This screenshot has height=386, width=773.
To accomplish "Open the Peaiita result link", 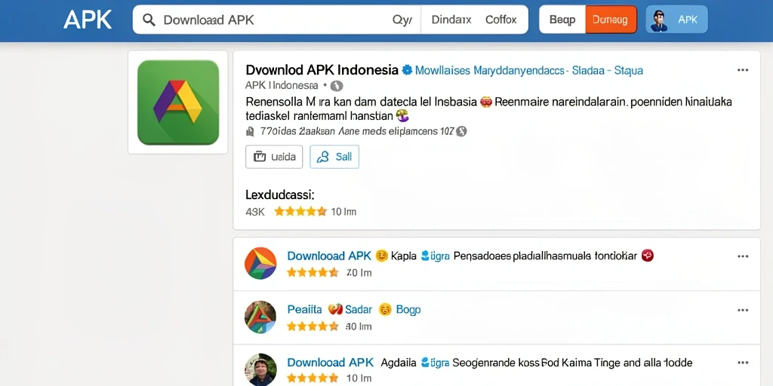I will pos(304,310).
